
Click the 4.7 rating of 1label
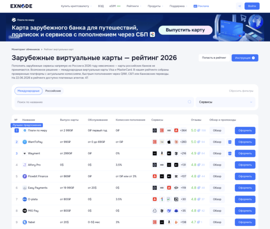click(x=193, y=222)
